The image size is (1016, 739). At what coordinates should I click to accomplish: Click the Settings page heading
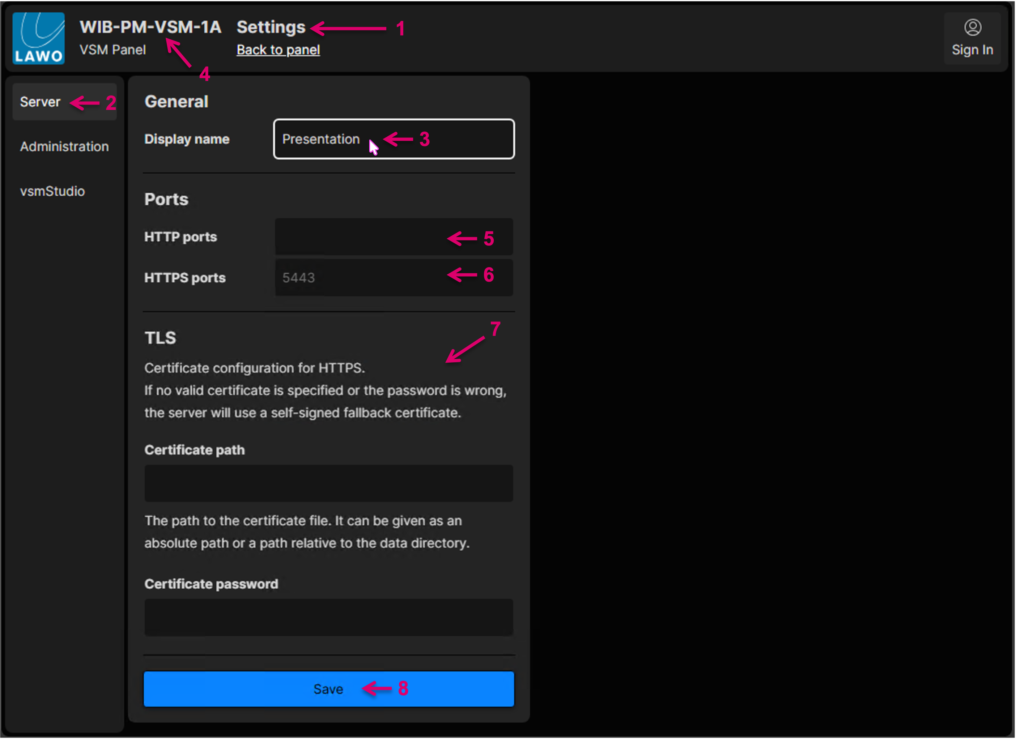tap(271, 27)
